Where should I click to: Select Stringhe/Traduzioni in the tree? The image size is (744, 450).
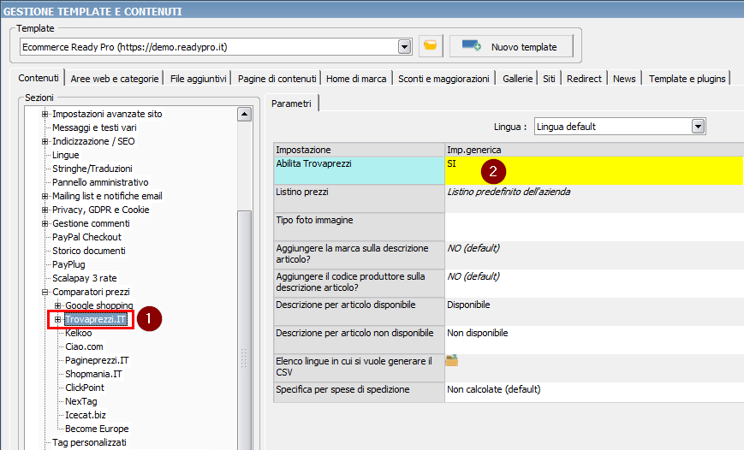(92, 169)
